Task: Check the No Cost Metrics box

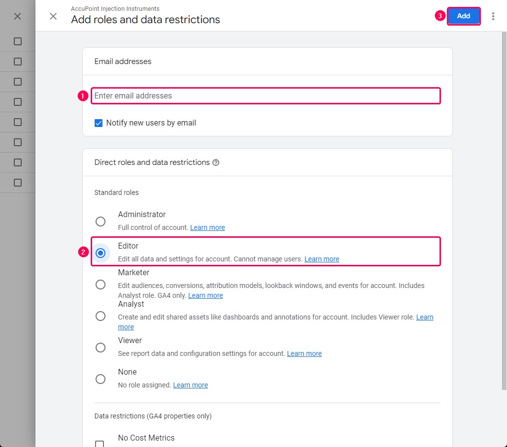Action: pyautogui.click(x=99, y=444)
